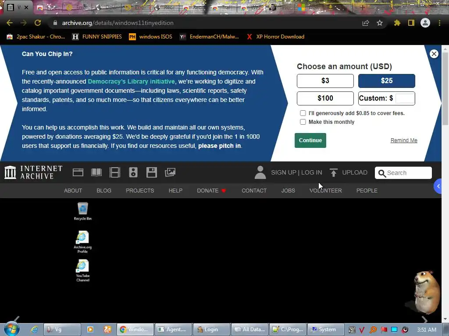Open the BLOG menu item

pyautogui.click(x=104, y=191)
